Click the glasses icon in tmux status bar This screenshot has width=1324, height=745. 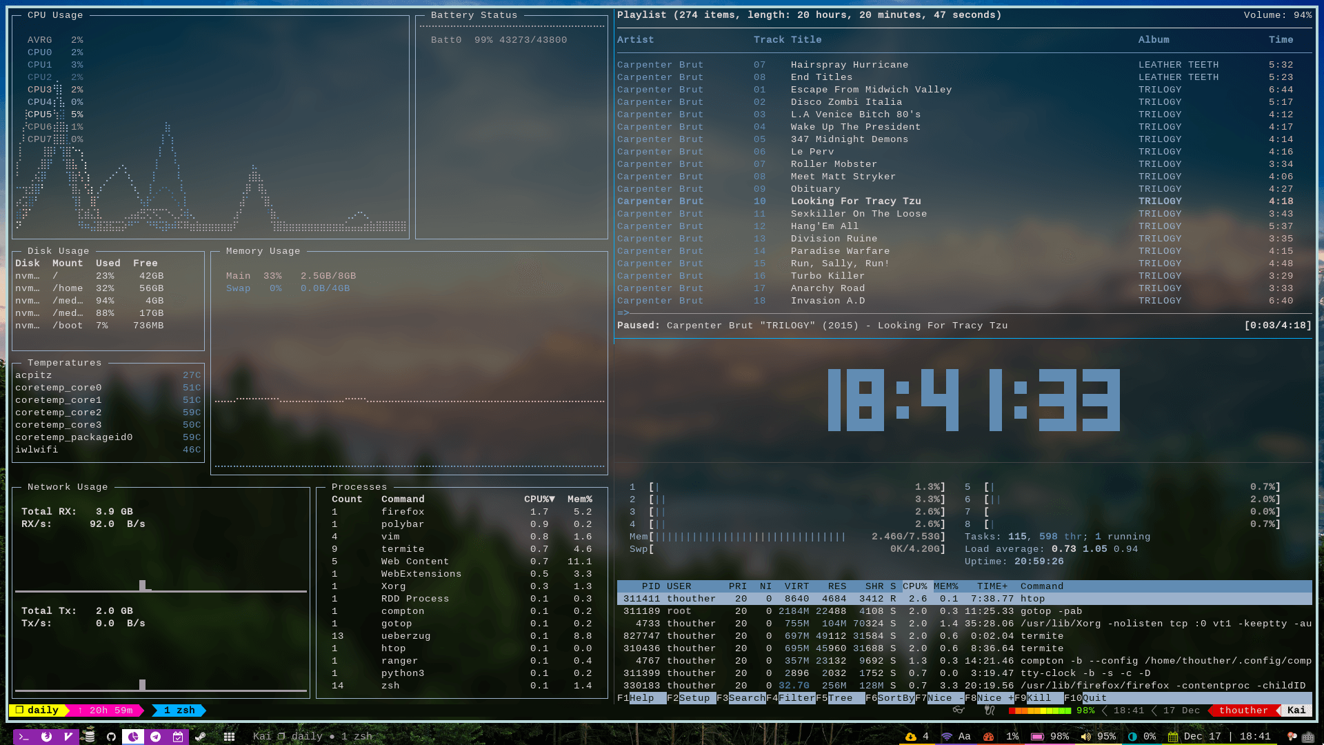tap(958, 710)
